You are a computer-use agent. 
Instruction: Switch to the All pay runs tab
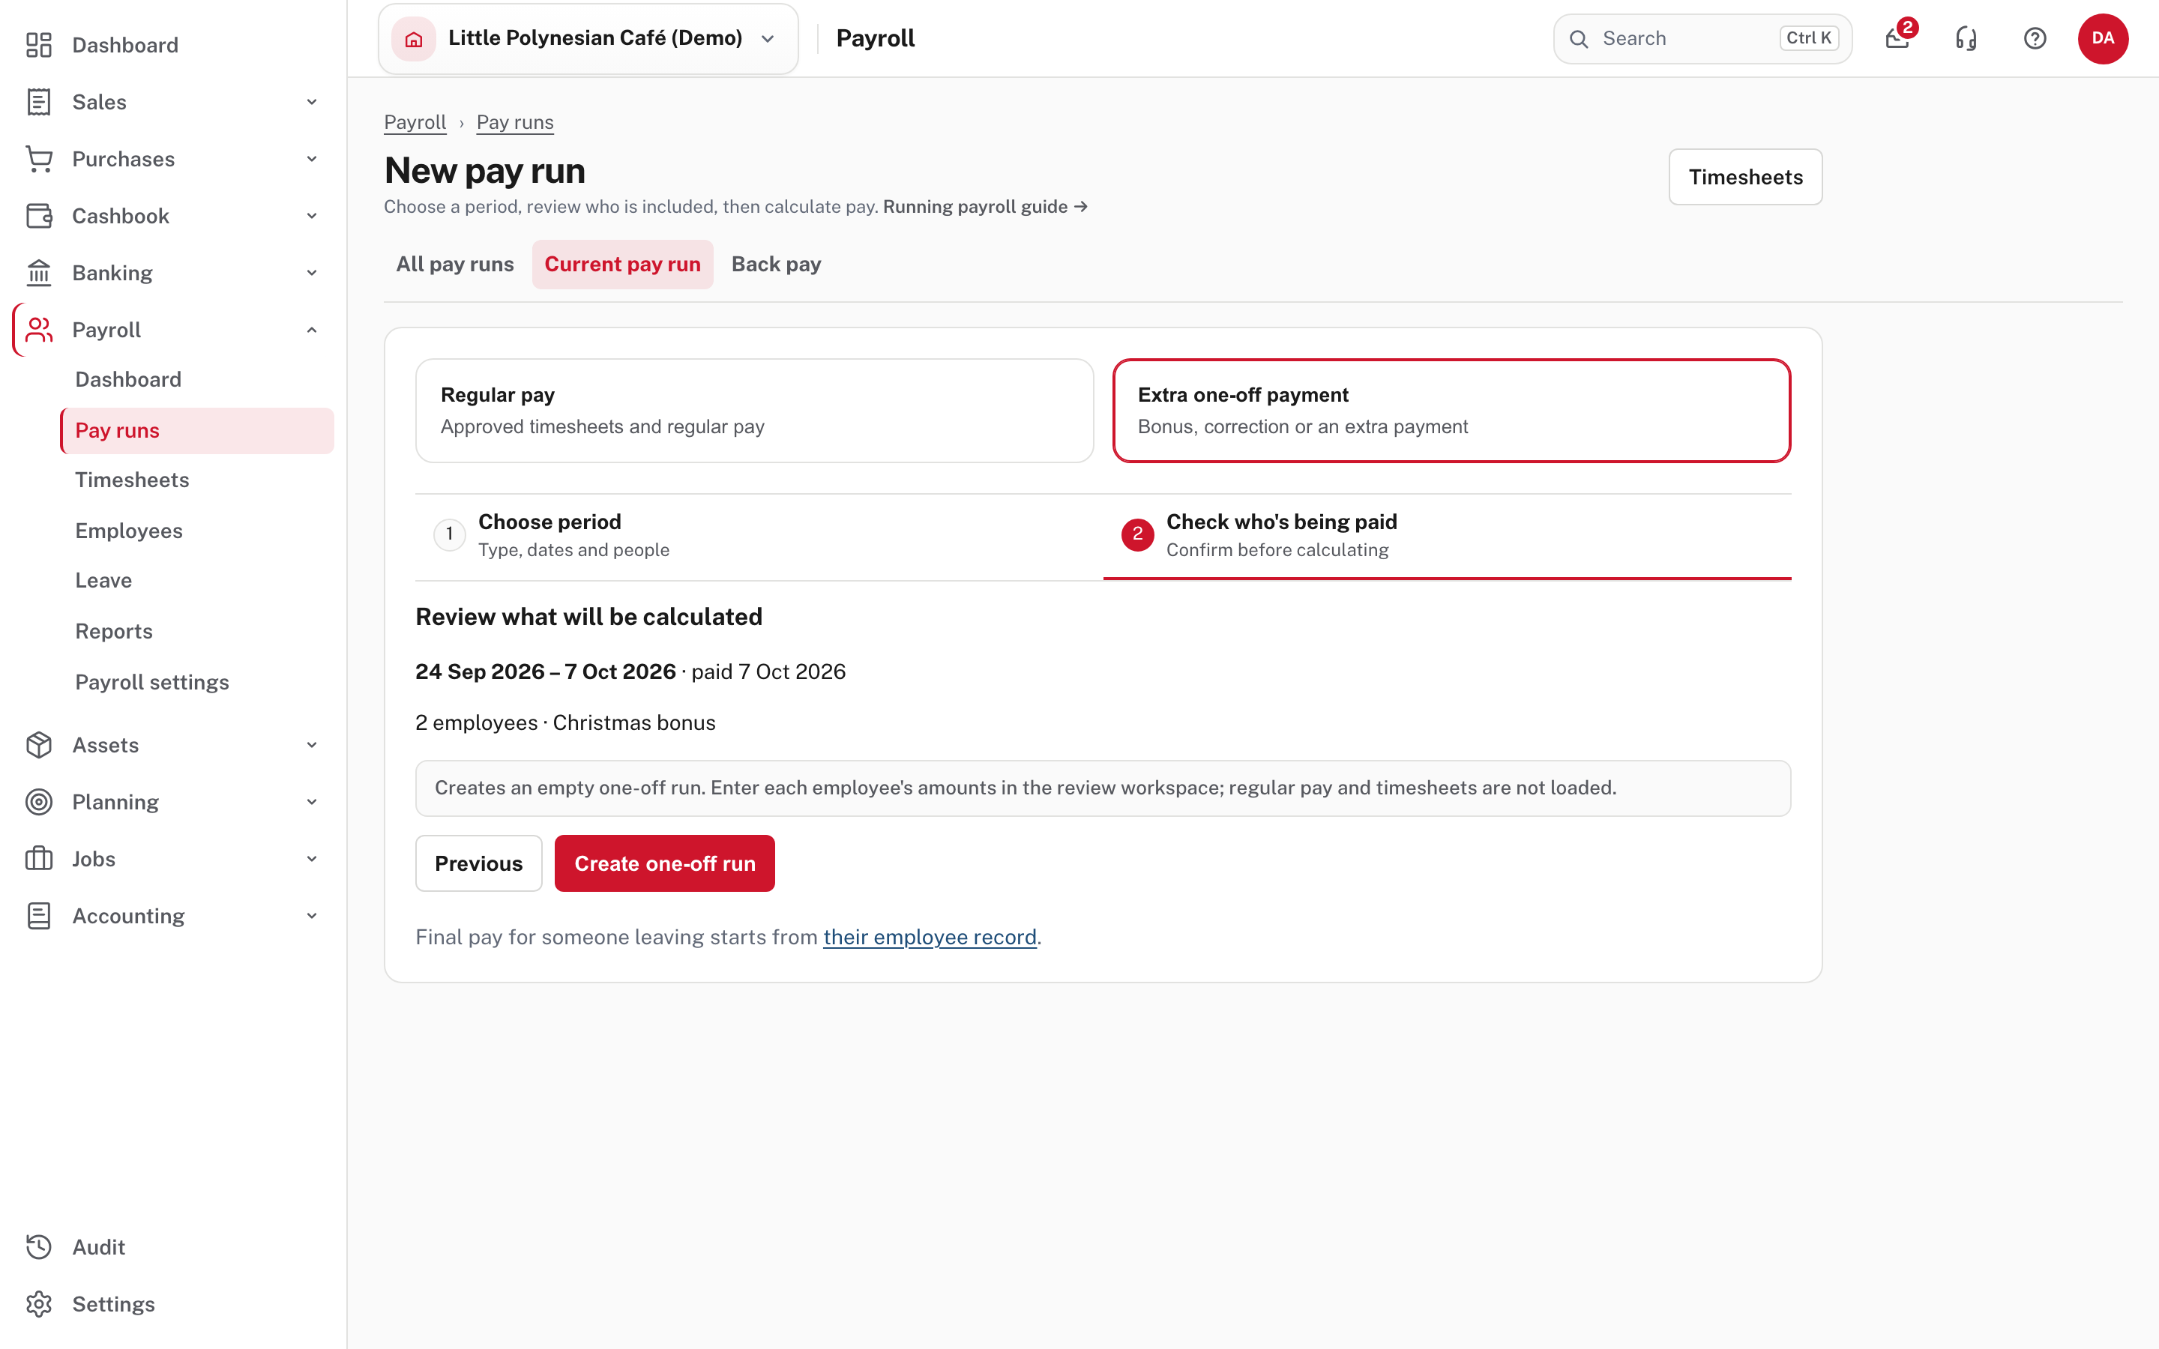455,264
